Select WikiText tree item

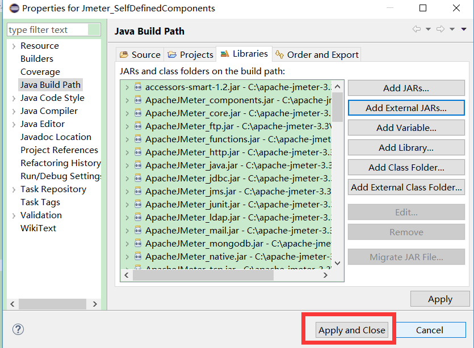[38, 228]
